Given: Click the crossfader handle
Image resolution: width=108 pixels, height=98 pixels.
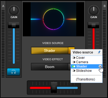Looking at the screenshot, I should (x=54, y=87).
